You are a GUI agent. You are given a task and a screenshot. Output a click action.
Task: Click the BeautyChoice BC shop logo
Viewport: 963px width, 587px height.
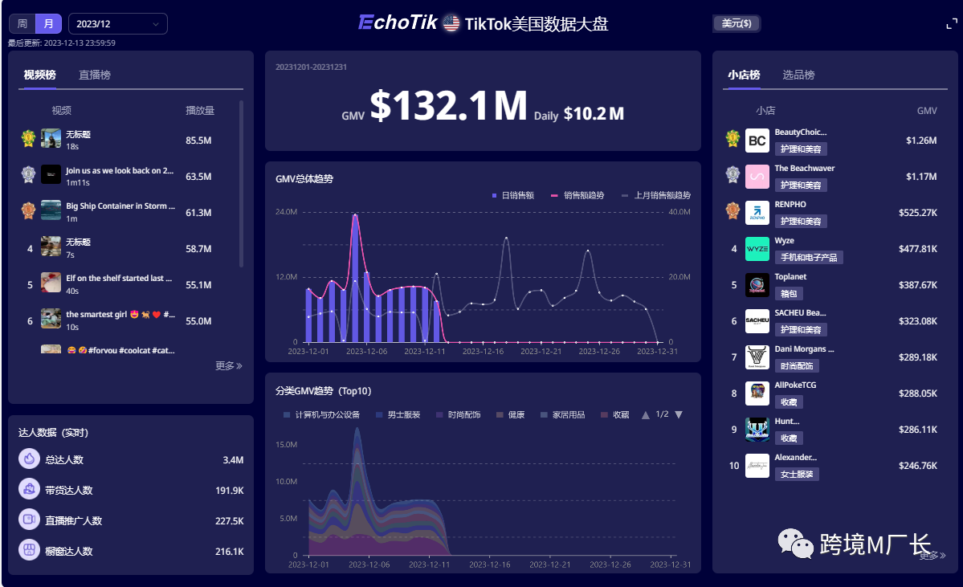click(x=757, y=141)
